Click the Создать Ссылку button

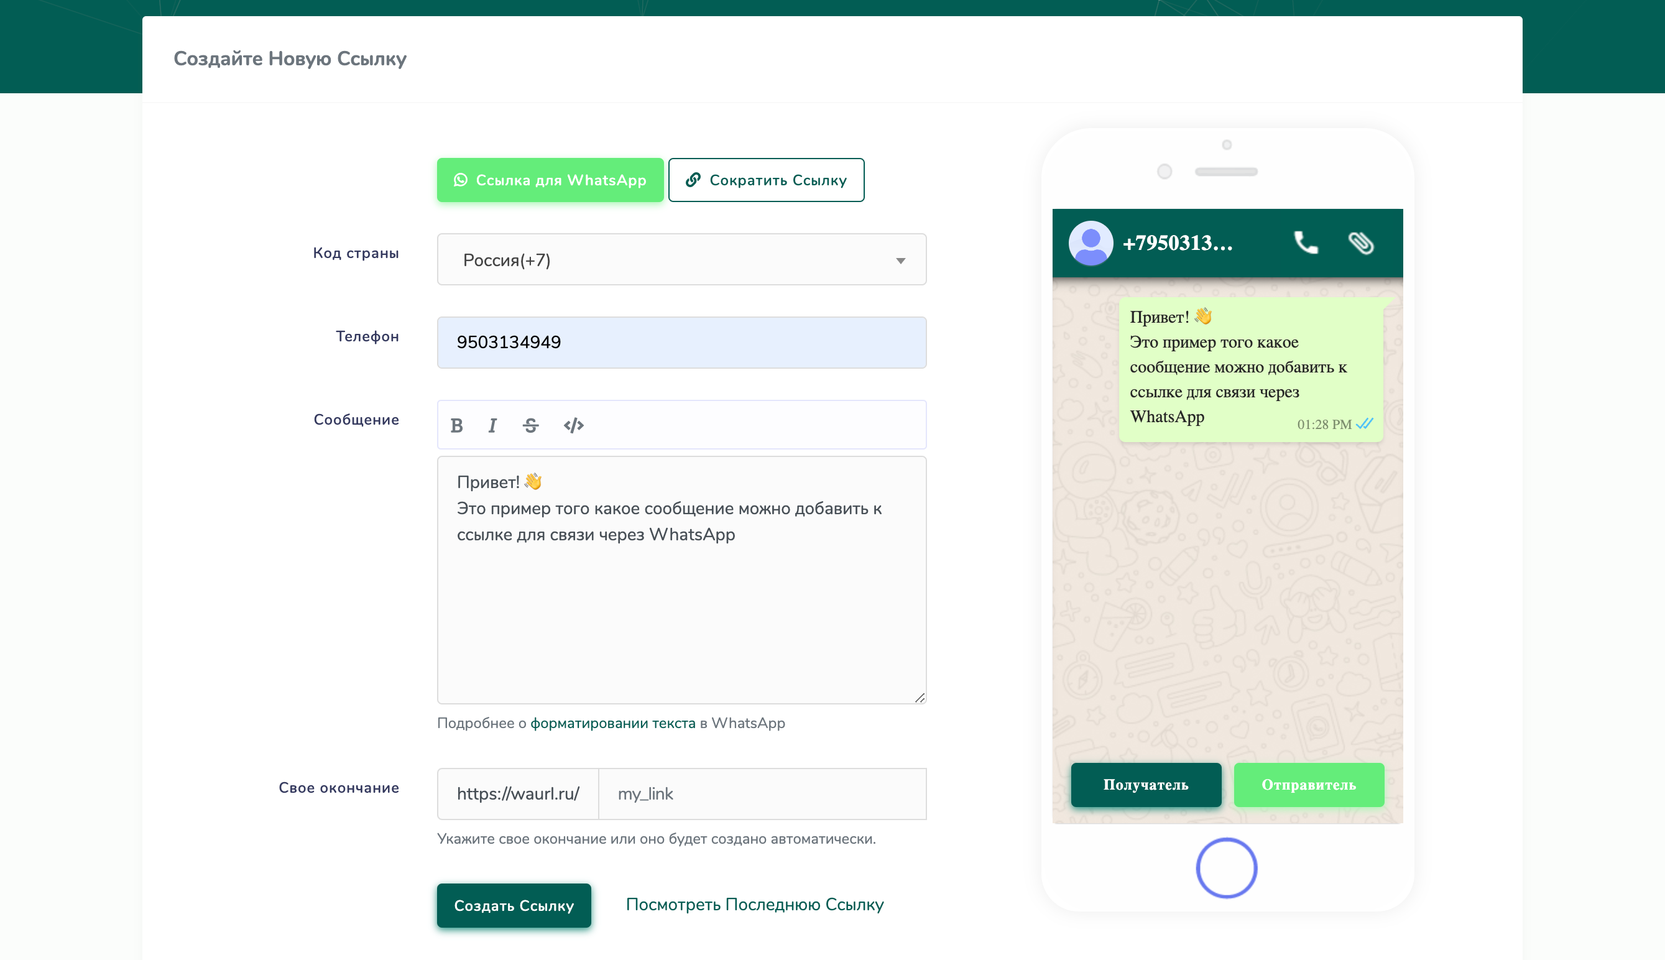point(514,905)
